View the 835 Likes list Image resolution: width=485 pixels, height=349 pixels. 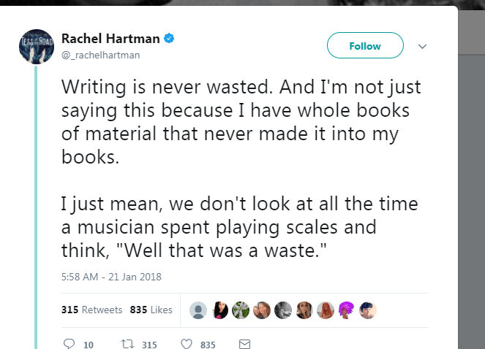151,310
